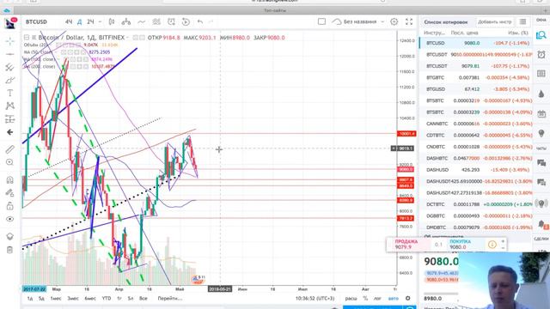Toggle percent scale '%'

(365, 299)
